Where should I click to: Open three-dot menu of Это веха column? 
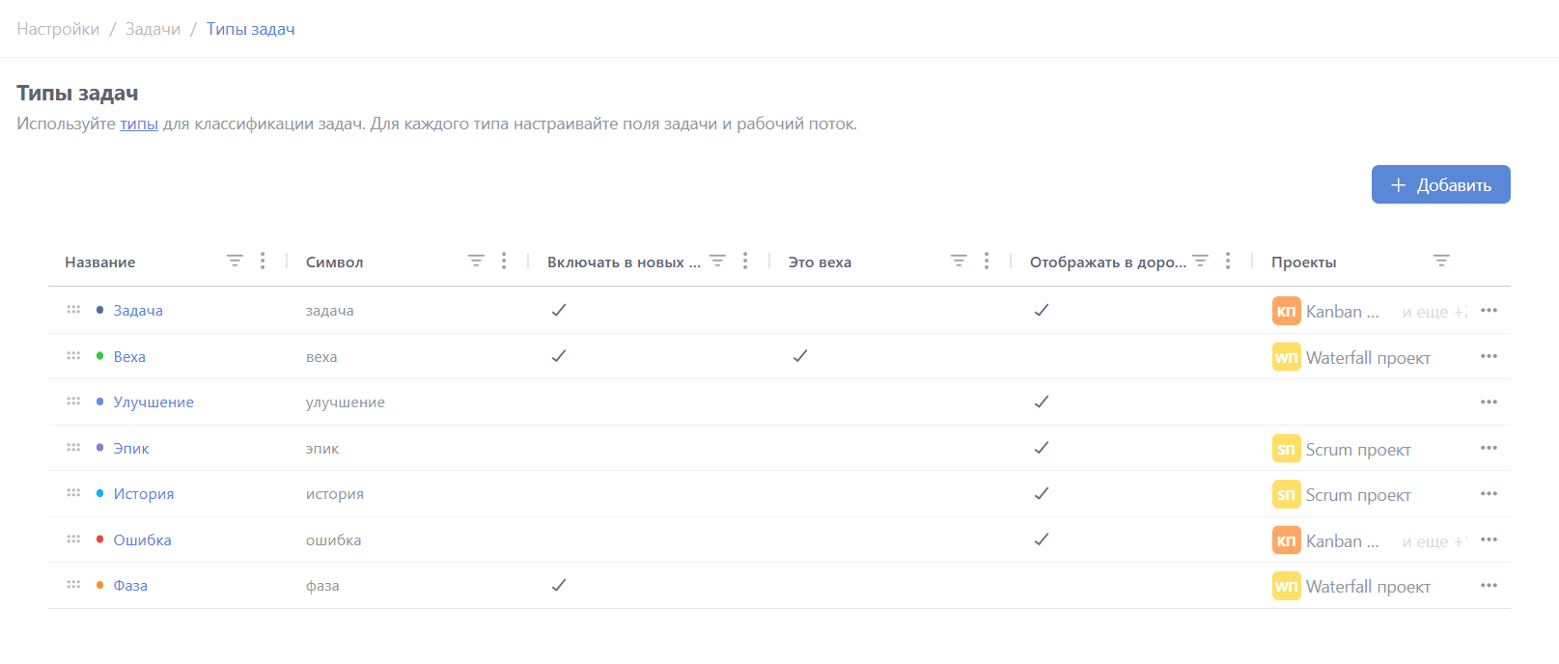pos(987,261)
